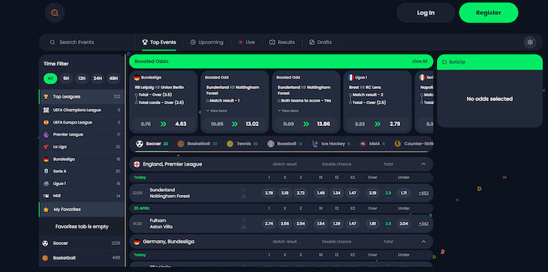Viewport: 548px width, 272px height.
Task: Click View All boosted odds link
Action: [420, 61]
